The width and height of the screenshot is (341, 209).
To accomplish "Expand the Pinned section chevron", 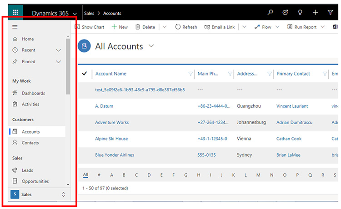I will click(x=58, y=62).
